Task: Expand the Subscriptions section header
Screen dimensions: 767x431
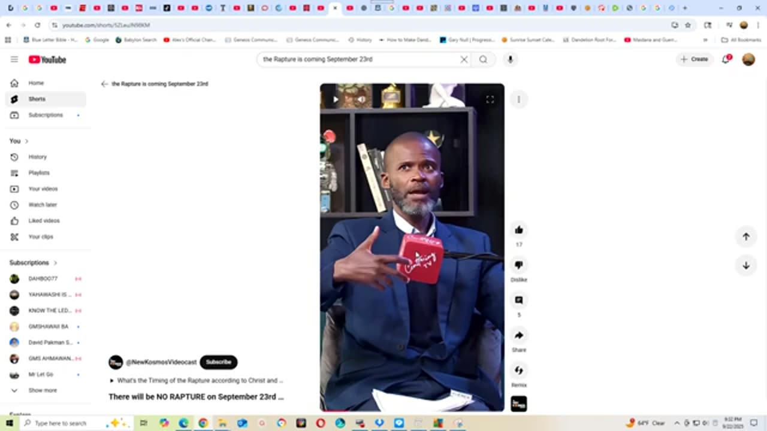Action: coord(33,263)
